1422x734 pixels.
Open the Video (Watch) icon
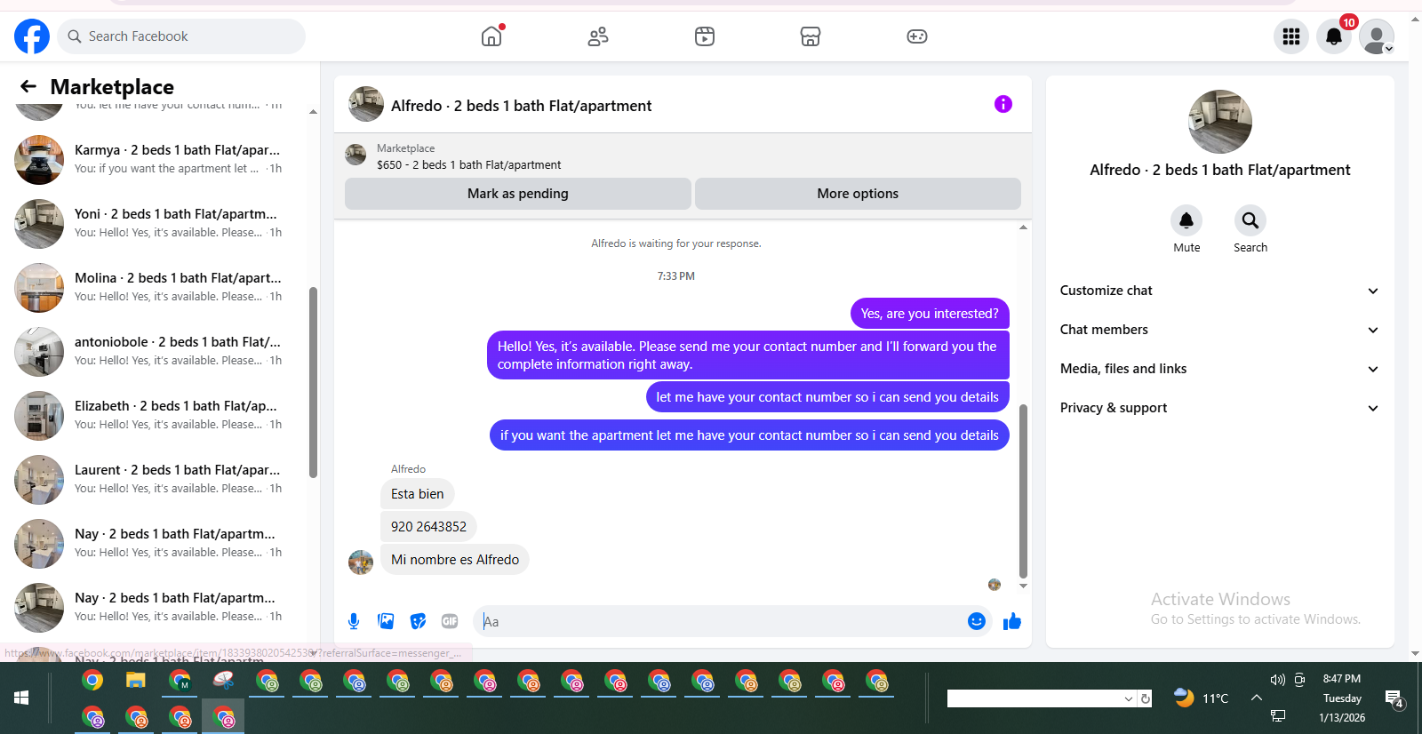pos(705,36)
